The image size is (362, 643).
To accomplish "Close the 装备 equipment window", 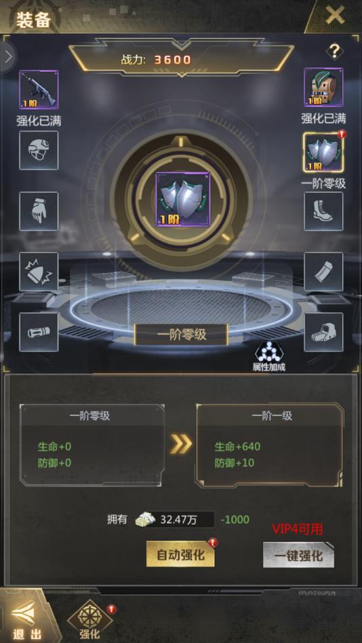I will pyautogui.click(x=335, y=16).
